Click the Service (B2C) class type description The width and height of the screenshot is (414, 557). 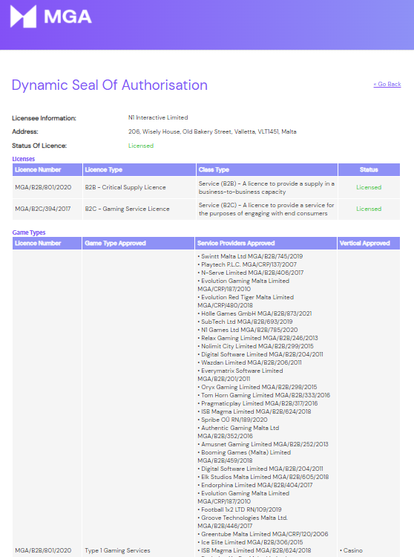click(x=266, y=209)
